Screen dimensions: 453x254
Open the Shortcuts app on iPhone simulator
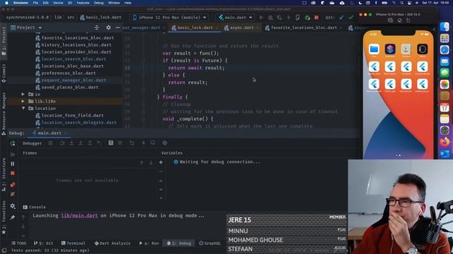tap(390, 49)
